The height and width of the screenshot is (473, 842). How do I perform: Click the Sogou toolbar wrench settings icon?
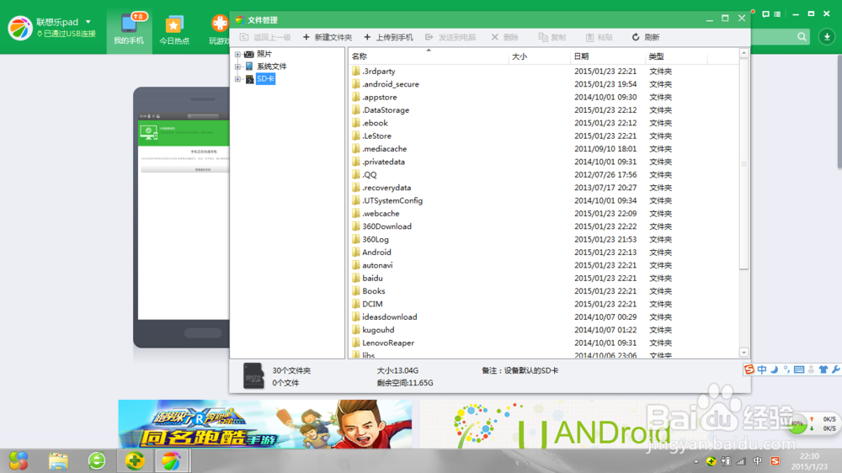[x=835, y=369]
